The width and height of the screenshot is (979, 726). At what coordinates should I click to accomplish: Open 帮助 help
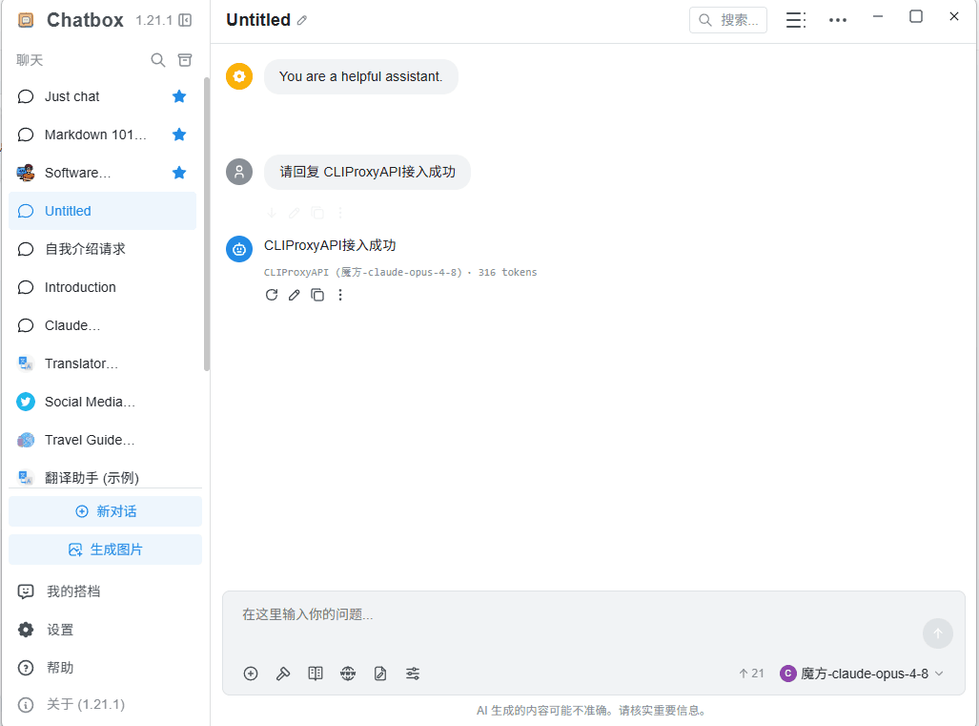[103, 668]
